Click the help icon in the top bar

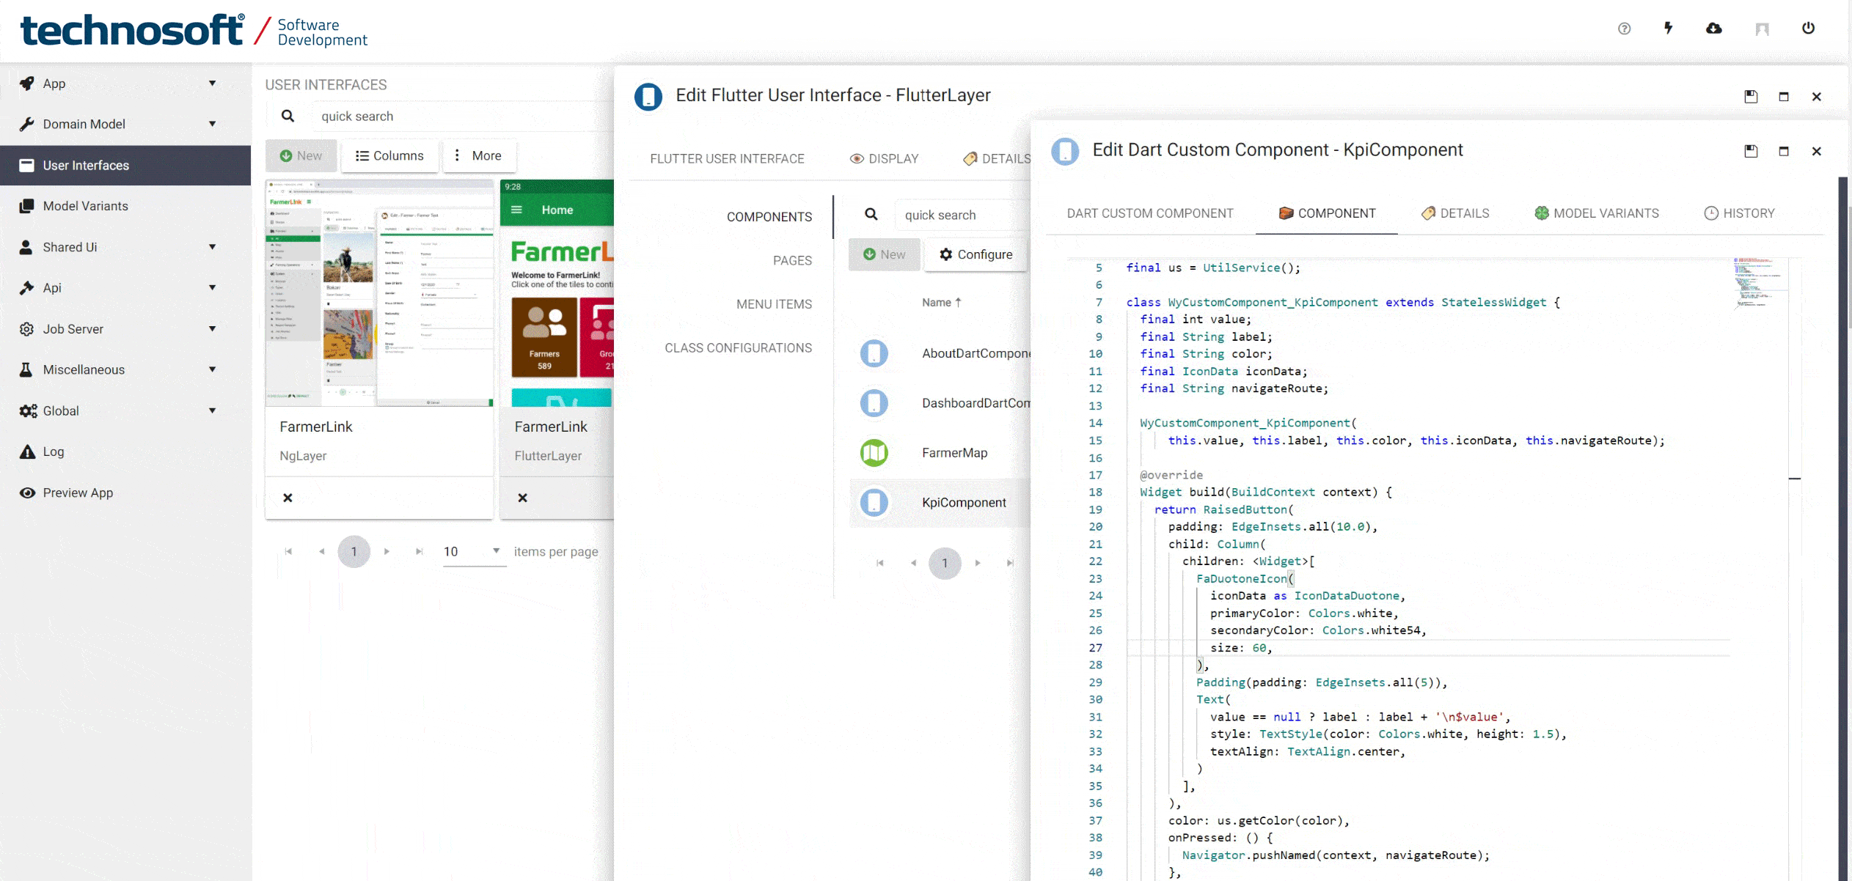[1624, 28]
